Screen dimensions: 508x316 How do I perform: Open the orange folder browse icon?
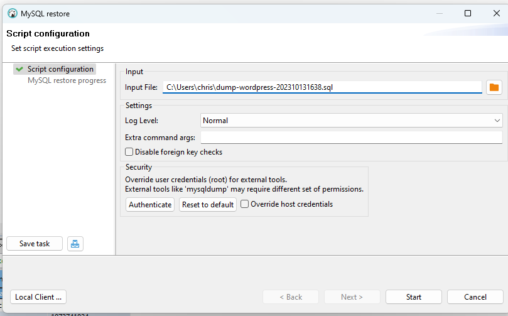pyautogui.click(x=494, y=87)
